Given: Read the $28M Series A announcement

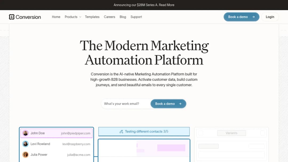Looking at the screenshot, I should tap(144, 5).
